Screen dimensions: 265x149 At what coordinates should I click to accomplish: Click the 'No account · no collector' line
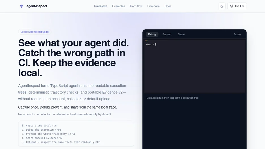click(x=65, y=114)
